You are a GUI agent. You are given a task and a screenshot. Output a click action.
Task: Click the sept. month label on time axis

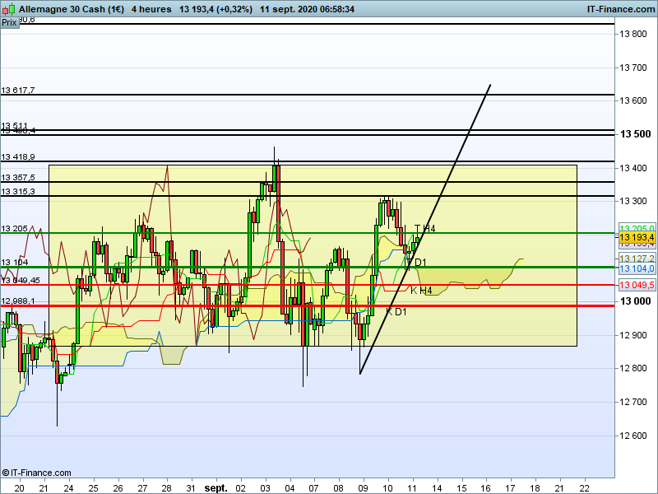(216, 488)
